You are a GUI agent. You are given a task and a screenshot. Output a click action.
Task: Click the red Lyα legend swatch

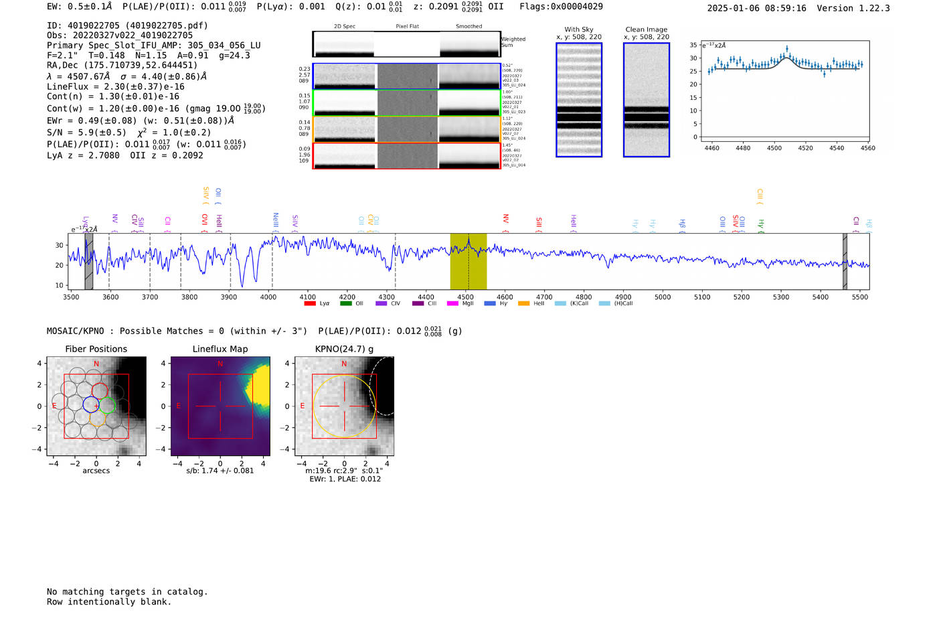(x=310, y=303)
